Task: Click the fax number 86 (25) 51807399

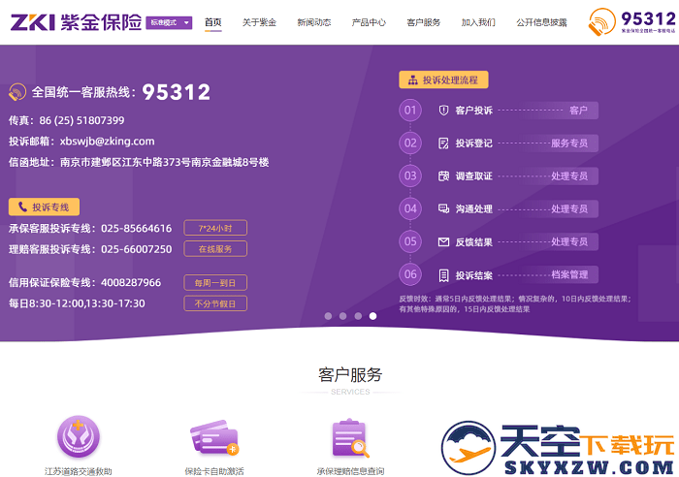Action: click(x=81, y=120)
